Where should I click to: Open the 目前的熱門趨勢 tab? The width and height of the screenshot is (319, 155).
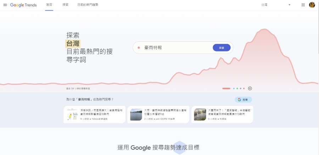pos(88,5)
